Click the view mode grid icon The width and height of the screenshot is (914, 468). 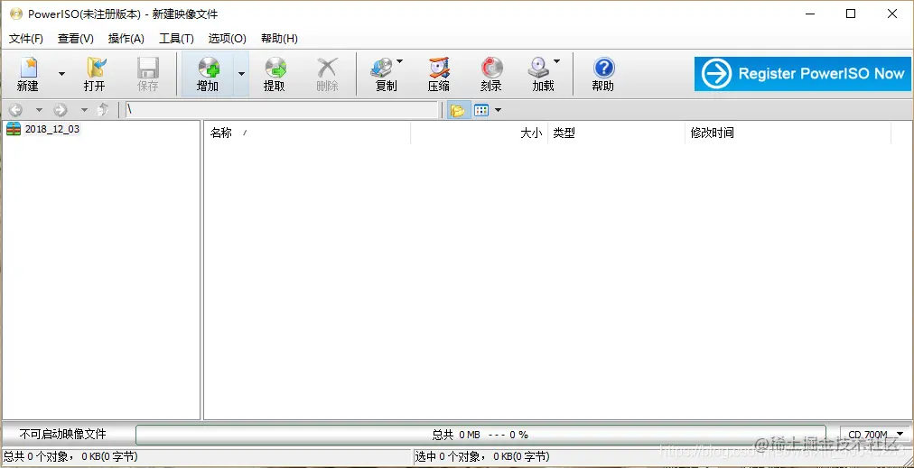tap(481, 110)
